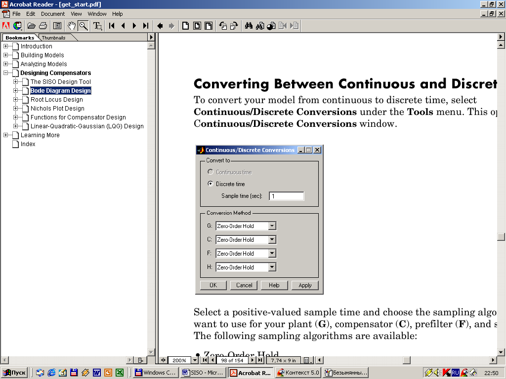Click status bar last page button
506x379 pixels.
(260, 360)
